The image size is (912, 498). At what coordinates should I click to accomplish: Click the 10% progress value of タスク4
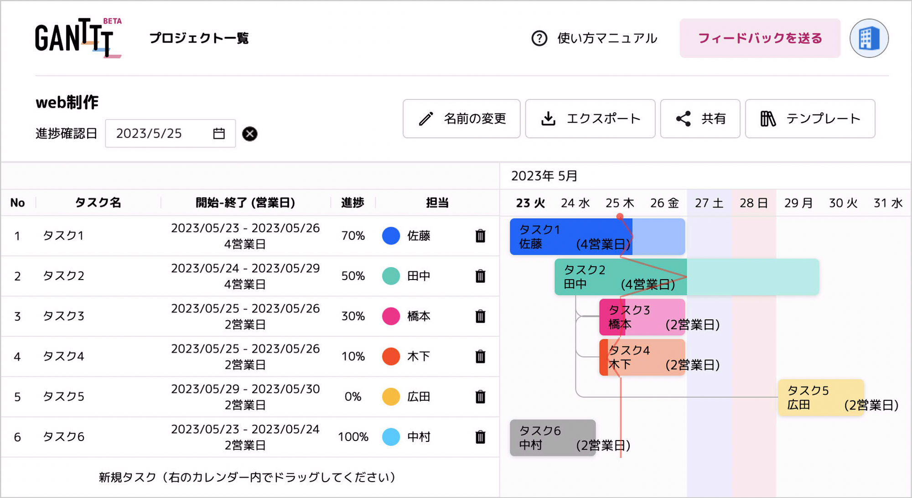point(353,356)
